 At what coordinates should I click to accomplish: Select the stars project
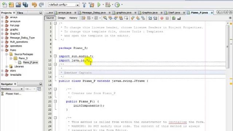click(13, 71)
